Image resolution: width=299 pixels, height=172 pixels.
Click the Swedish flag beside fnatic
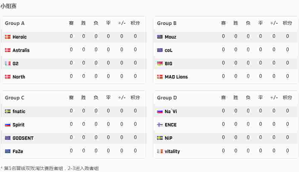[8, 111]
